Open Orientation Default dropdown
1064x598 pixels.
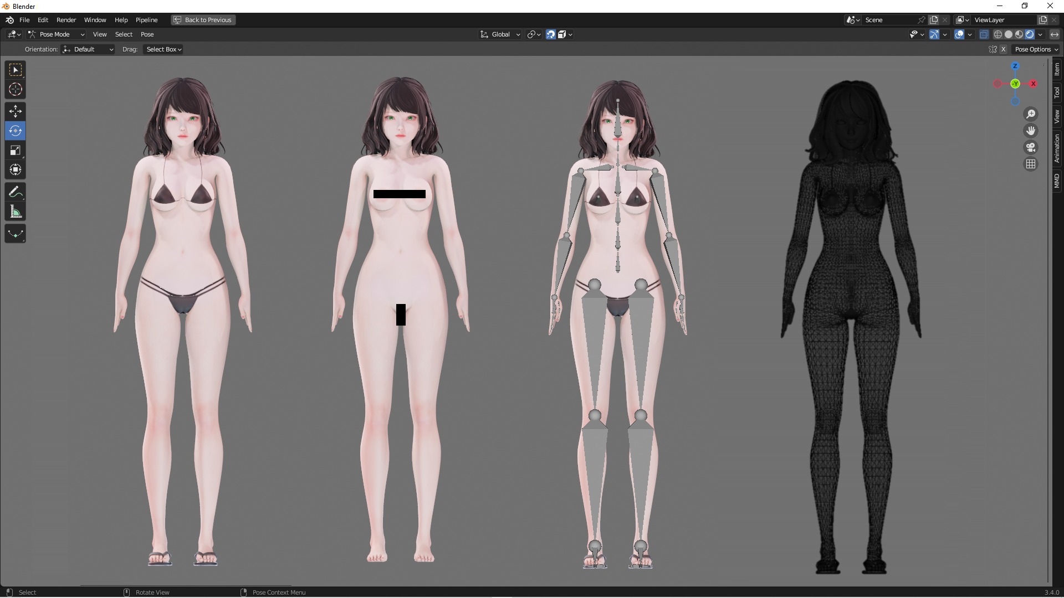88,49
